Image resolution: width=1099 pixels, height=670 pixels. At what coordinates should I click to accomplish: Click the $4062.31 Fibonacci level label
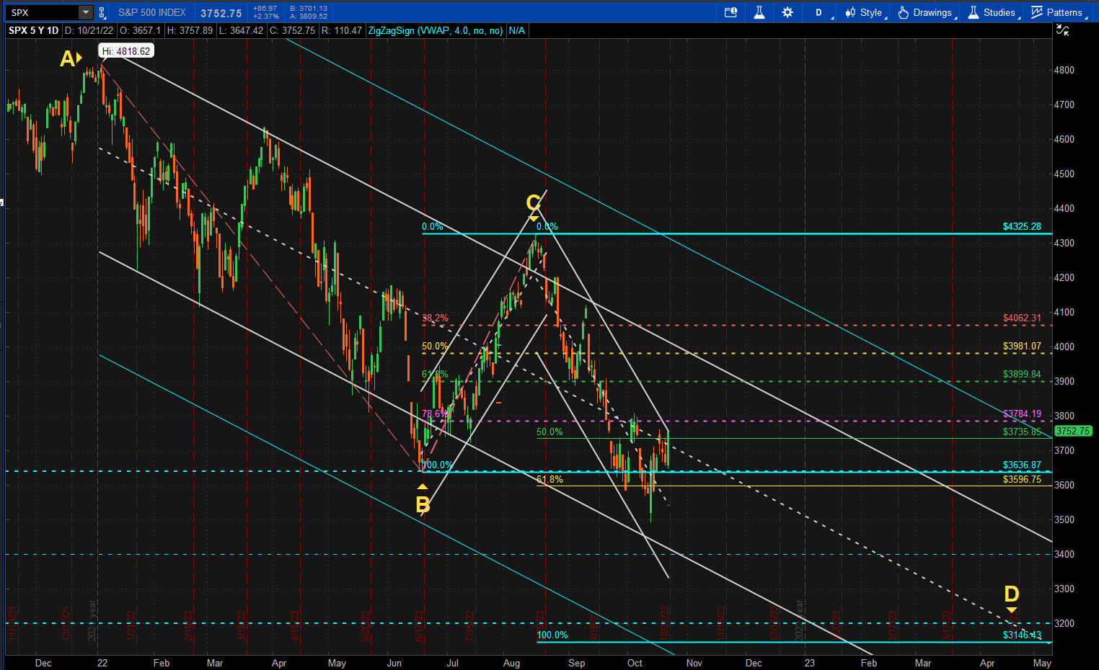1022,318
